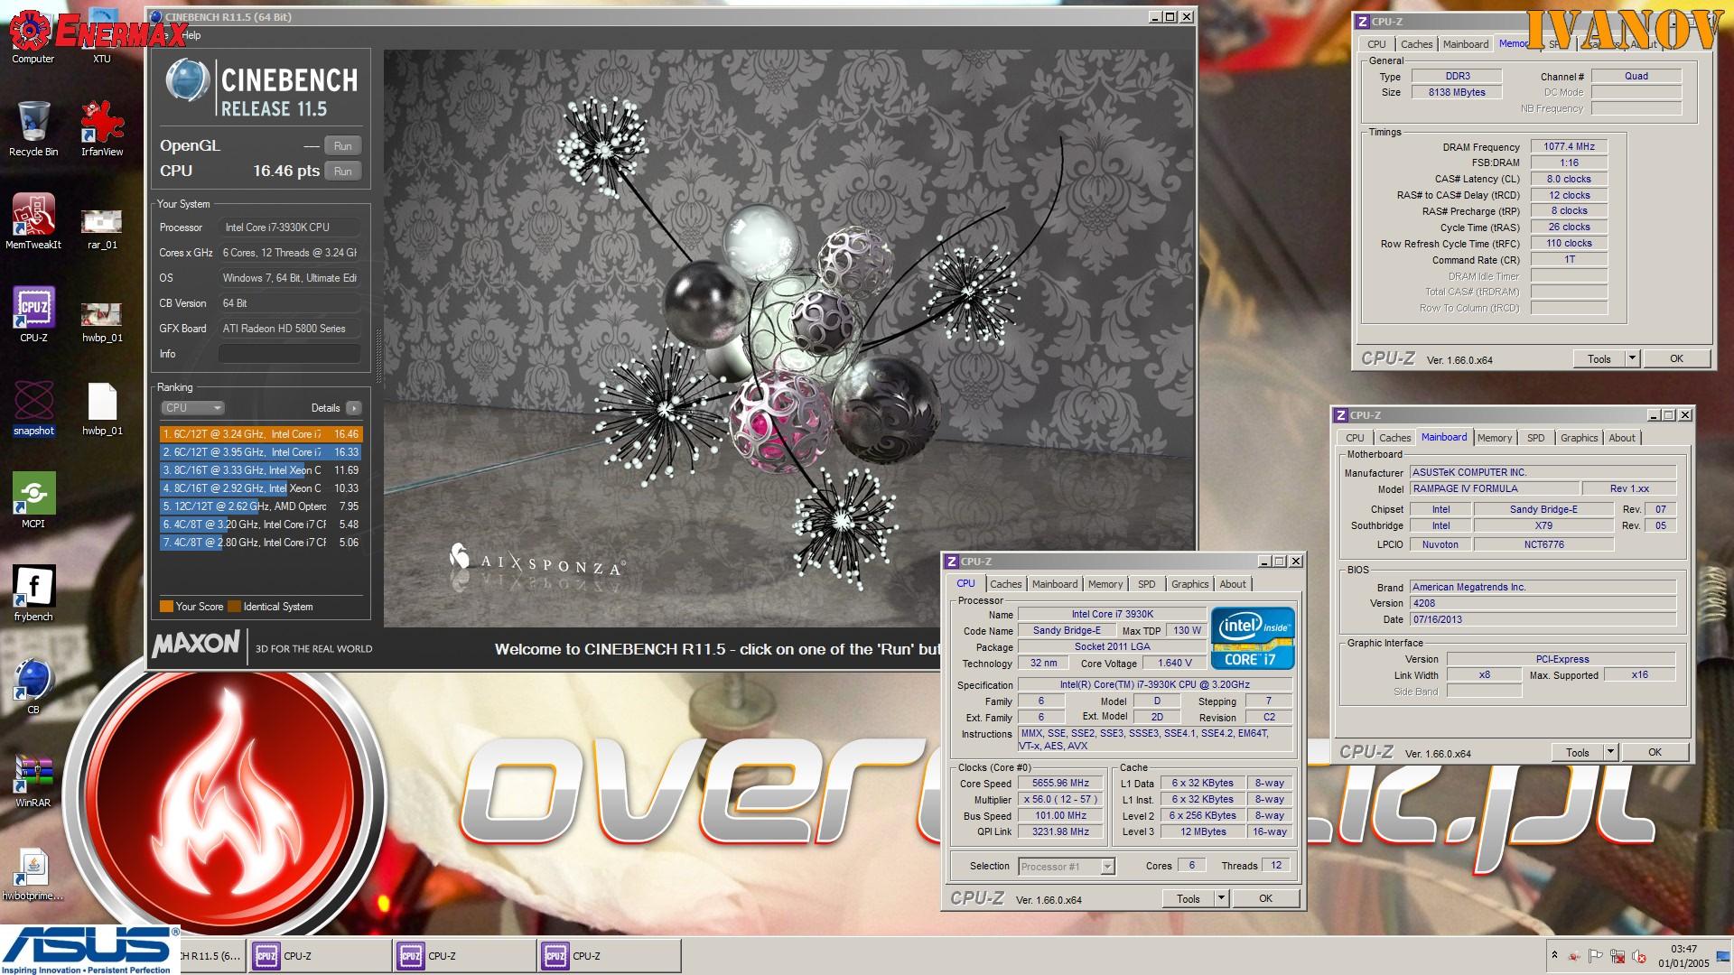The height and width of the screenshot is (975, 1734).
Task: Open the Processor #1 selection dropdown
Action: (x=1067, y=867)
